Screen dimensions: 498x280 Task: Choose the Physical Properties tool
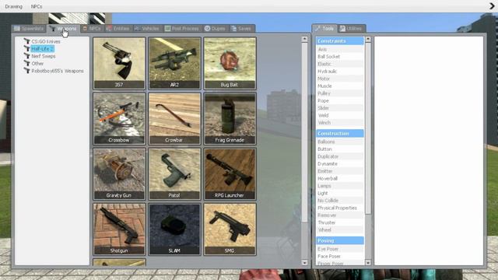pyautogui.click(x=340, y=208)
